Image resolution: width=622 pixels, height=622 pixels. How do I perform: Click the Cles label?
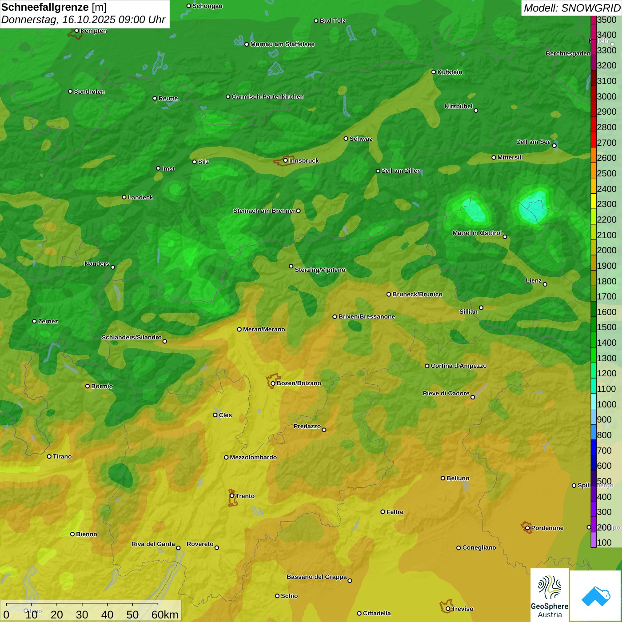(225, 415)
